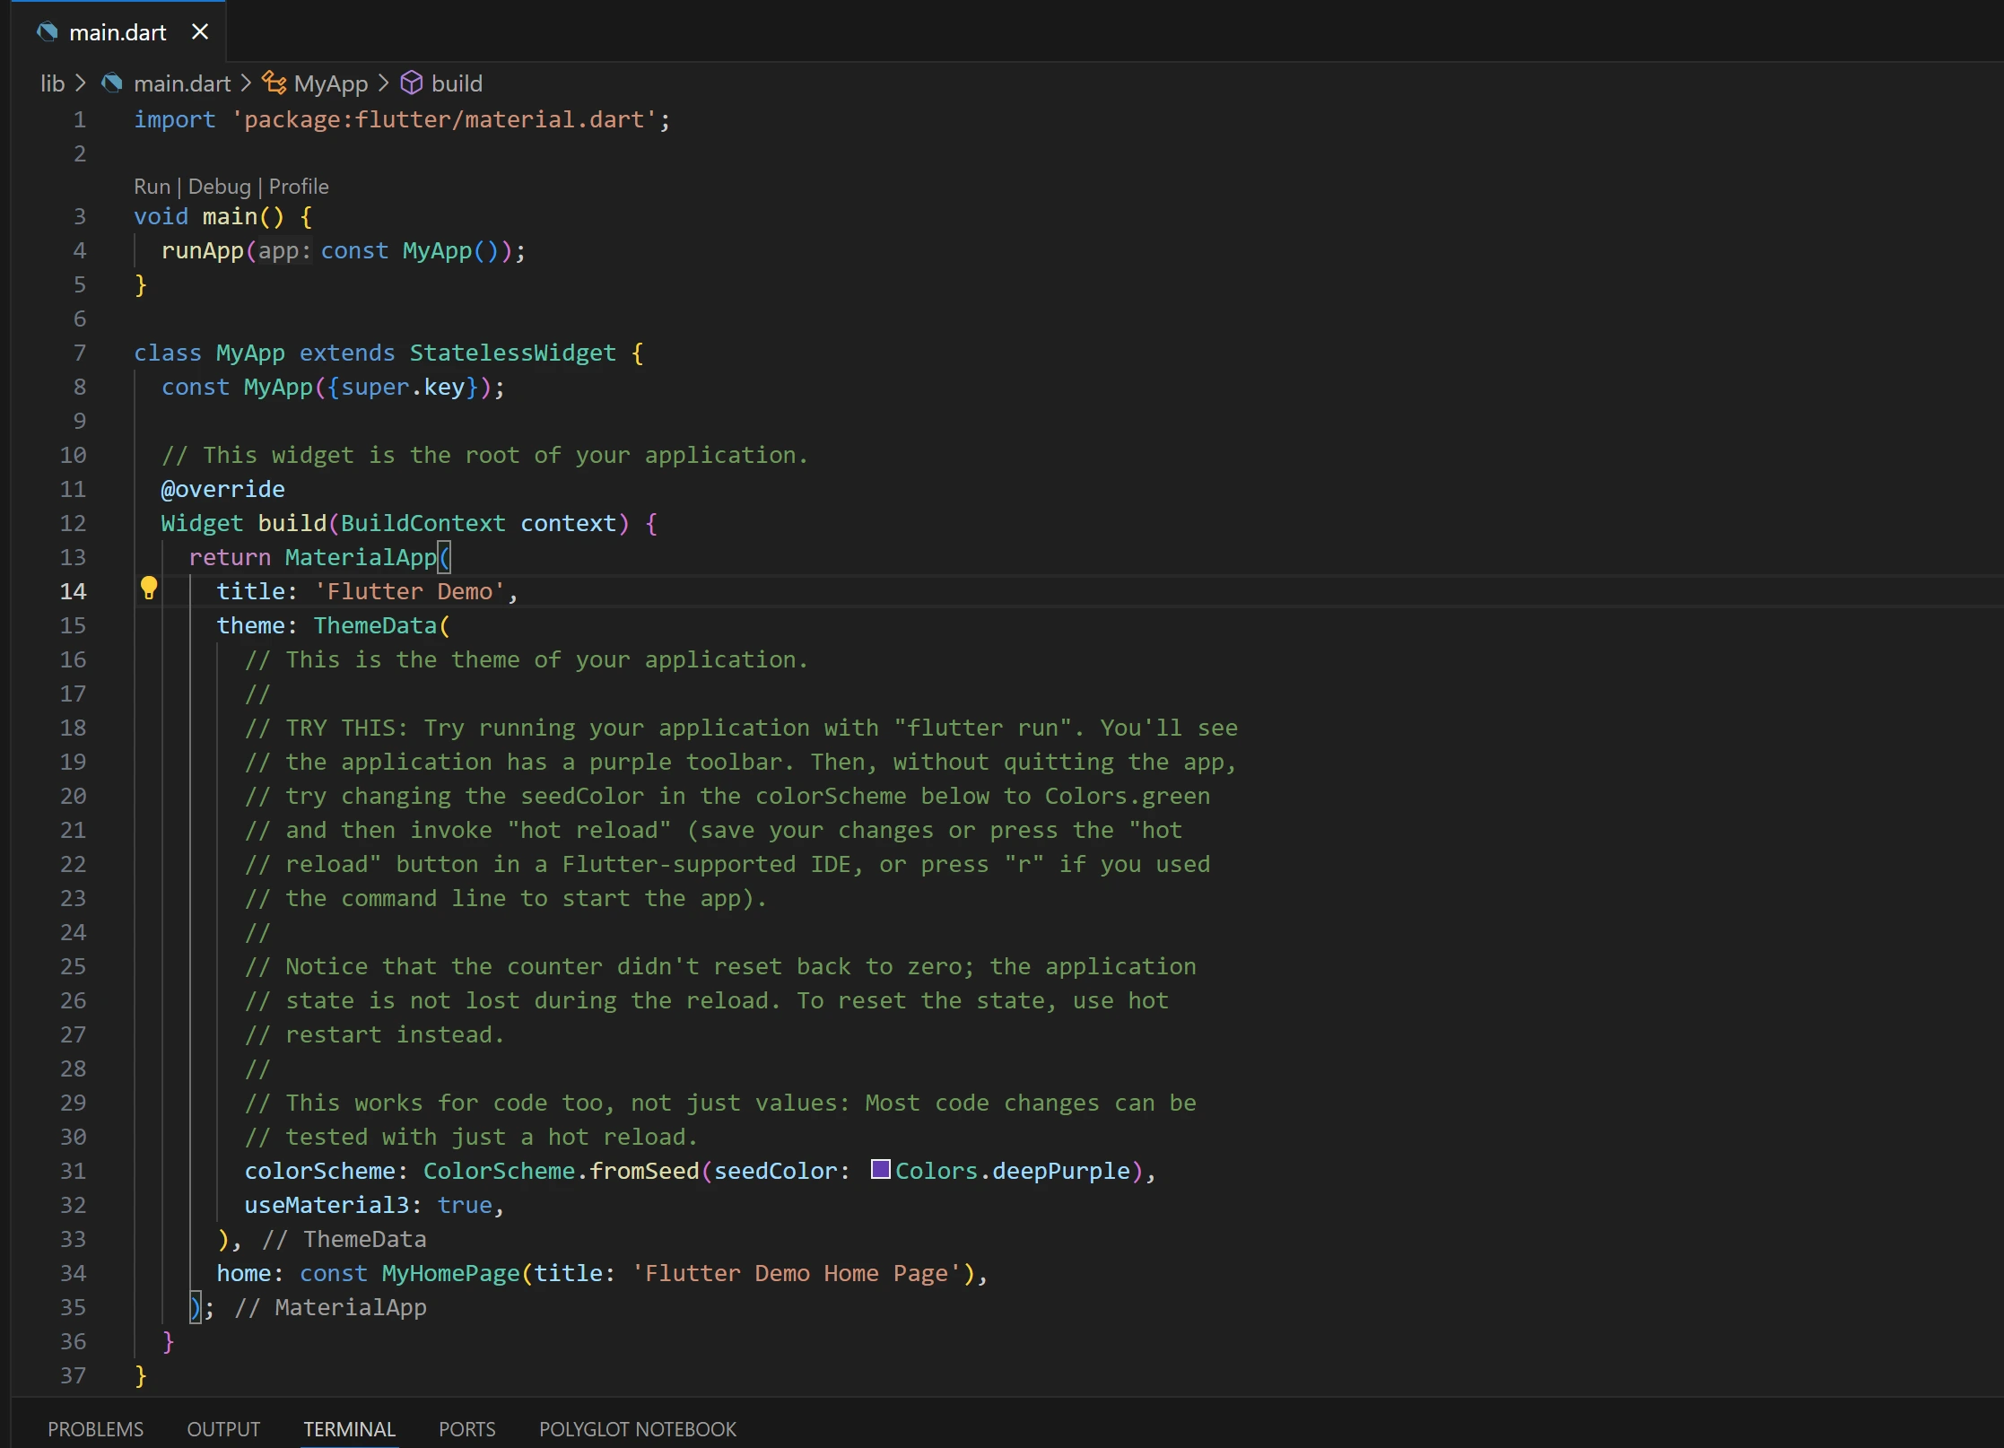Click line number 14 in the gutter
The width and height of the screenshot is (2004, 1448).
[x=74, y=591]
